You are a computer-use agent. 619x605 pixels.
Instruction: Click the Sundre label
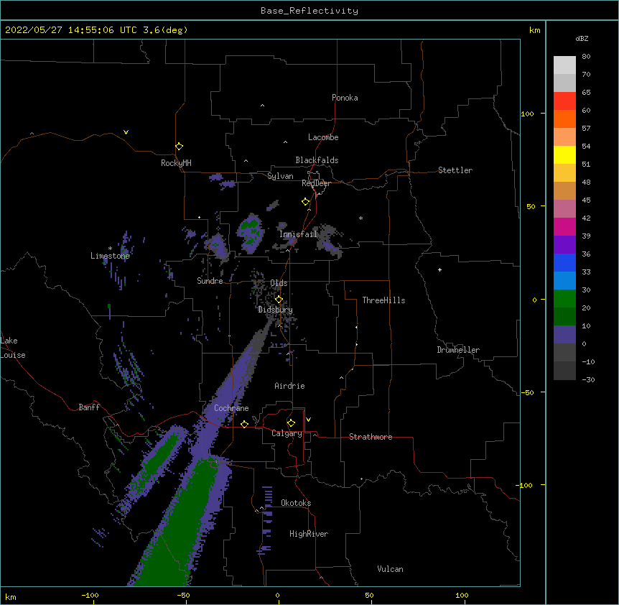click(x=210, y=281)
